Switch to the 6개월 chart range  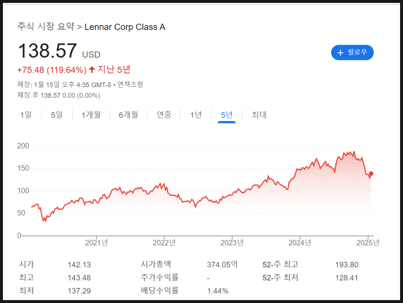click(128, 115)
